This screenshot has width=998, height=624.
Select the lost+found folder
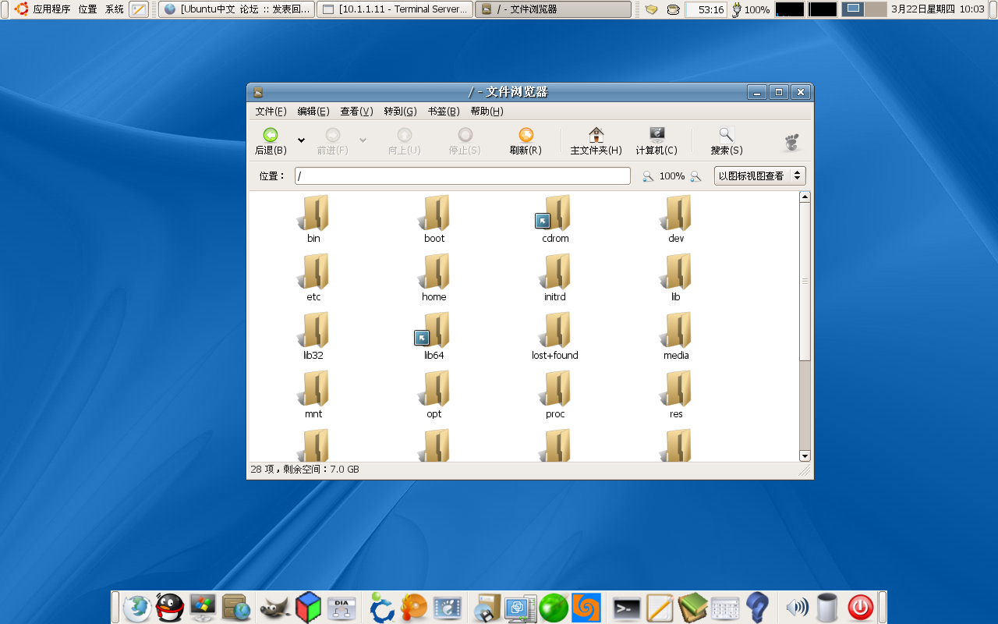tap(555, 330)
